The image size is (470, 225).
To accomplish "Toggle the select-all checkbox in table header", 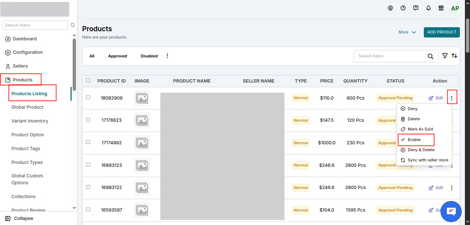I will [x=88, y=80].
